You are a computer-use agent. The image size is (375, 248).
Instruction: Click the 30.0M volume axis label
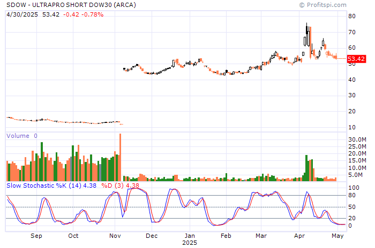tap(357, 139)
